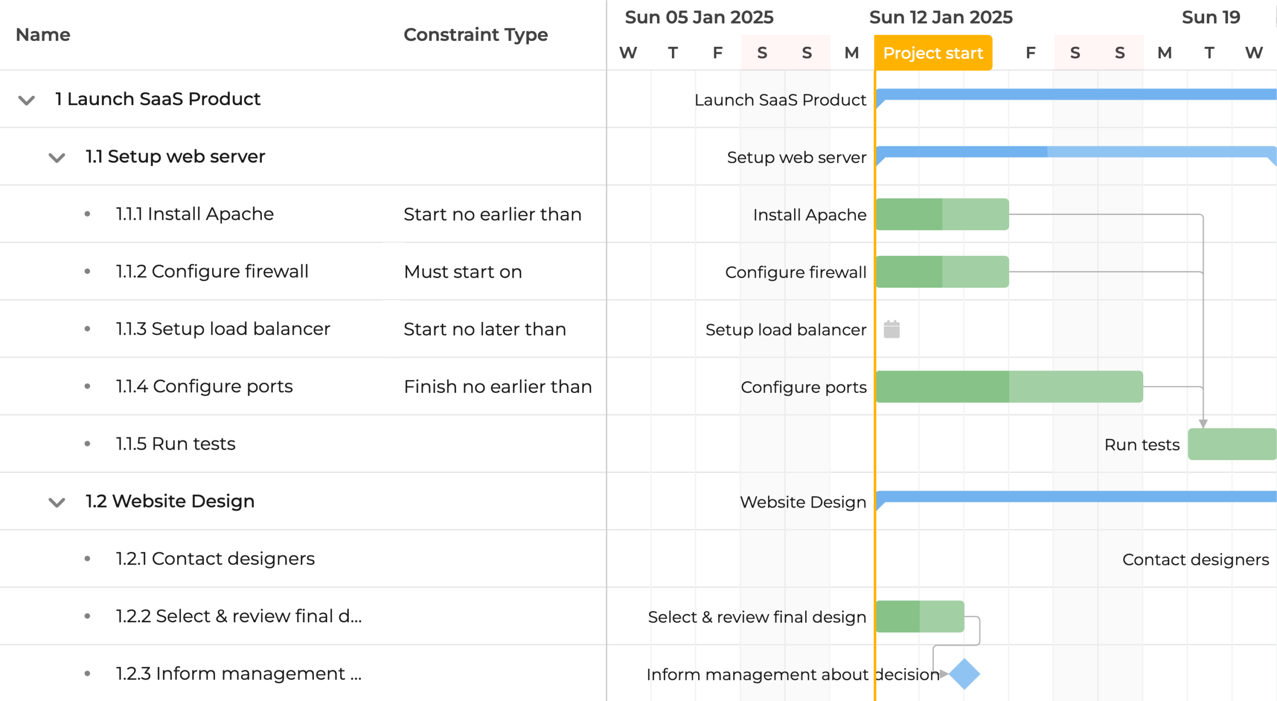This screenshot has height=701, width=1277.
Task: Select the Select & review final design bar
Action: coord(919,616)
